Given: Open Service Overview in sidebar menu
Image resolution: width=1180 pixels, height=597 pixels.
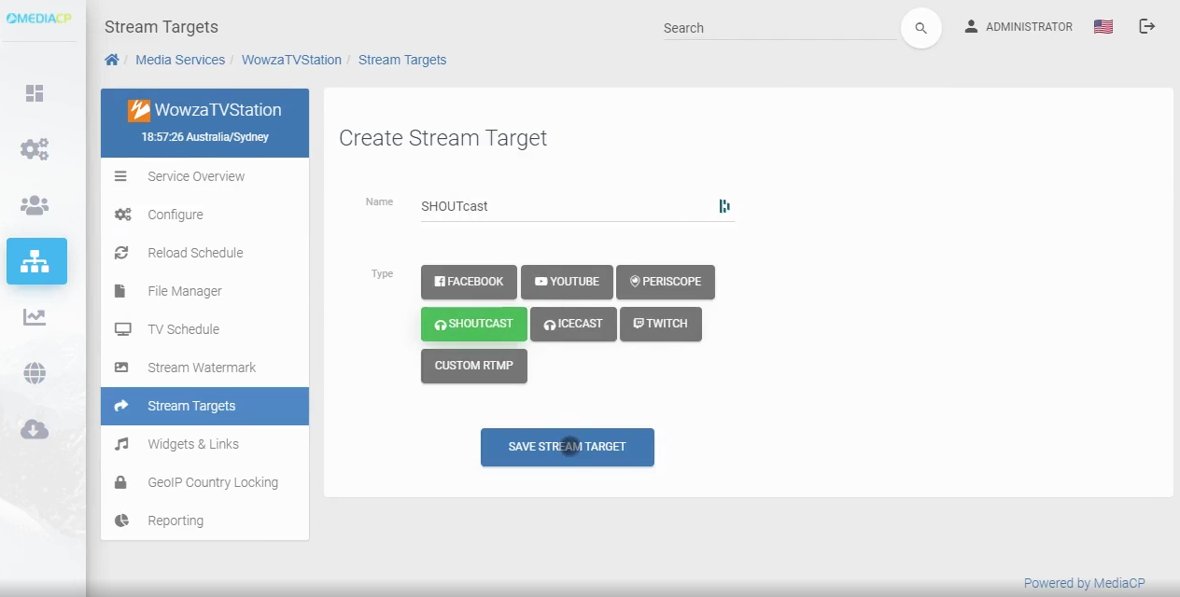Looking at the screenshot, I should 204,176.
